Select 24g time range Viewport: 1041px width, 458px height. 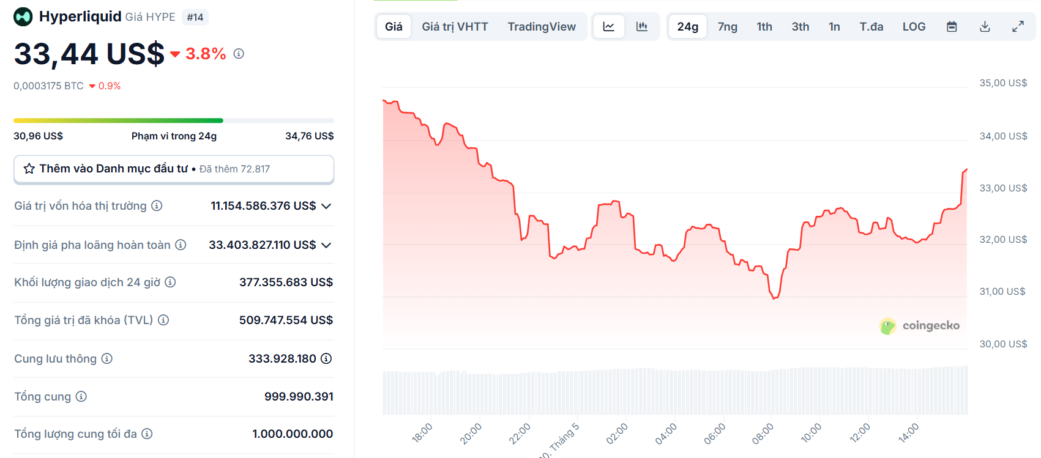pyautogui.click(x=688, y=26)
